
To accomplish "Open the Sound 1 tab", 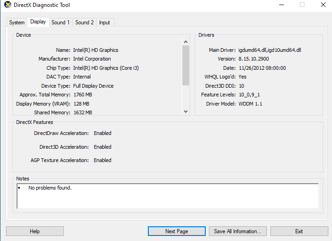I will 61,22.
